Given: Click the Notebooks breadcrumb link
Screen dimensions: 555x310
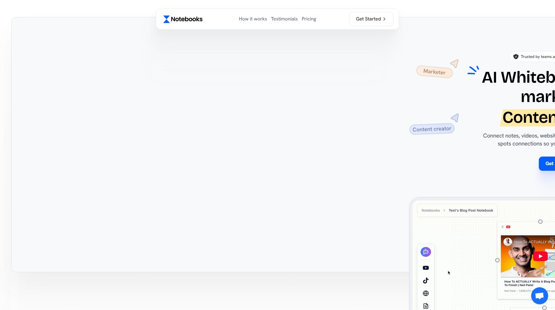Looking at the screenshot, I should (x=430, y=211).
